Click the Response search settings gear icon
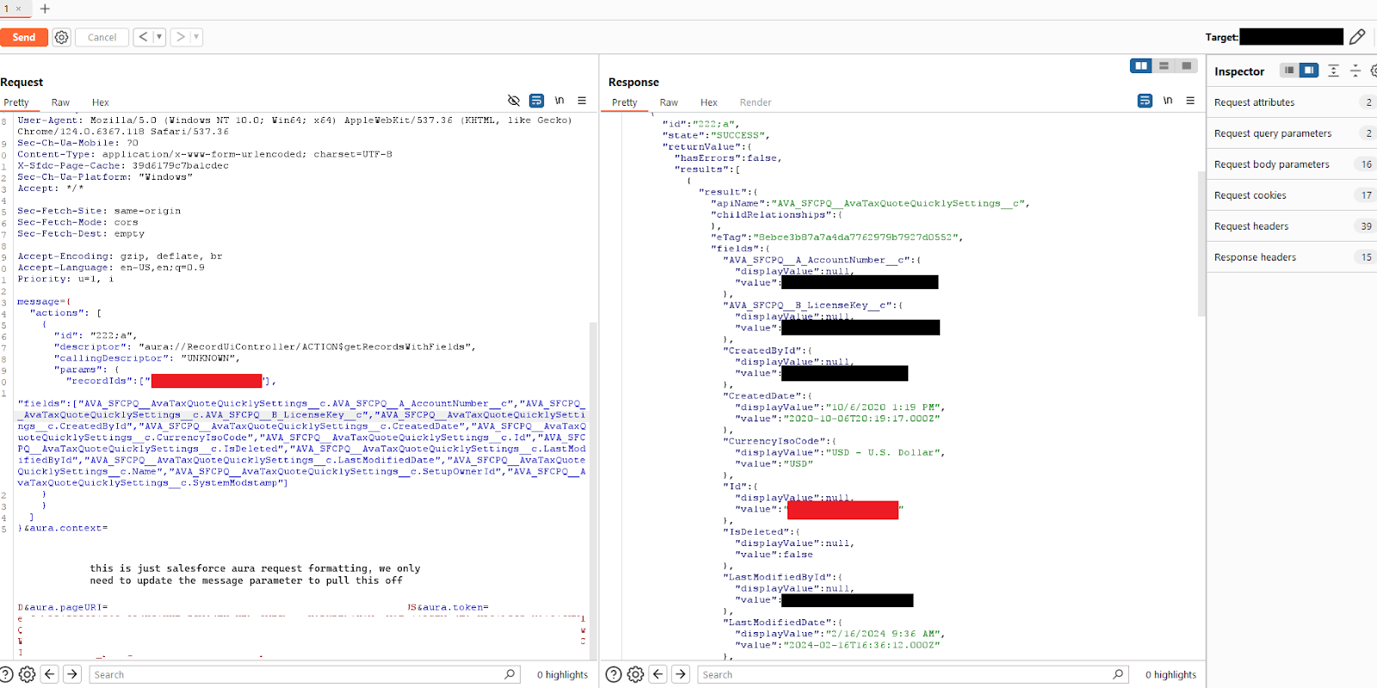 coord(635,674)
